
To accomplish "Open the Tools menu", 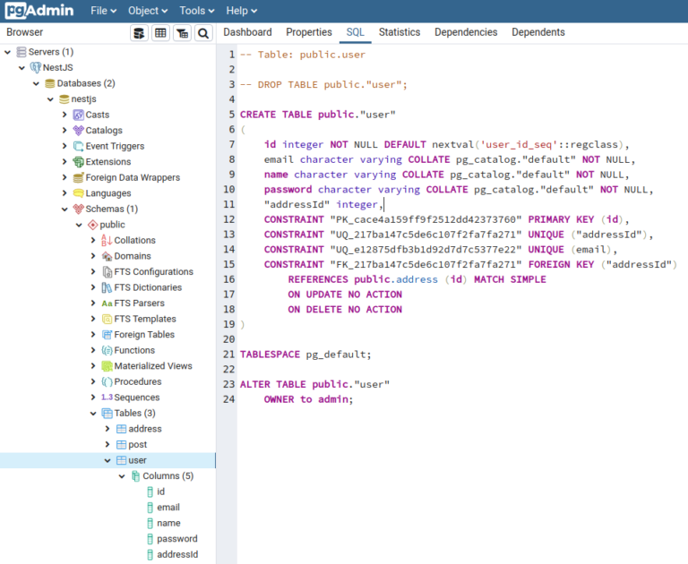I will click(196, 11).
